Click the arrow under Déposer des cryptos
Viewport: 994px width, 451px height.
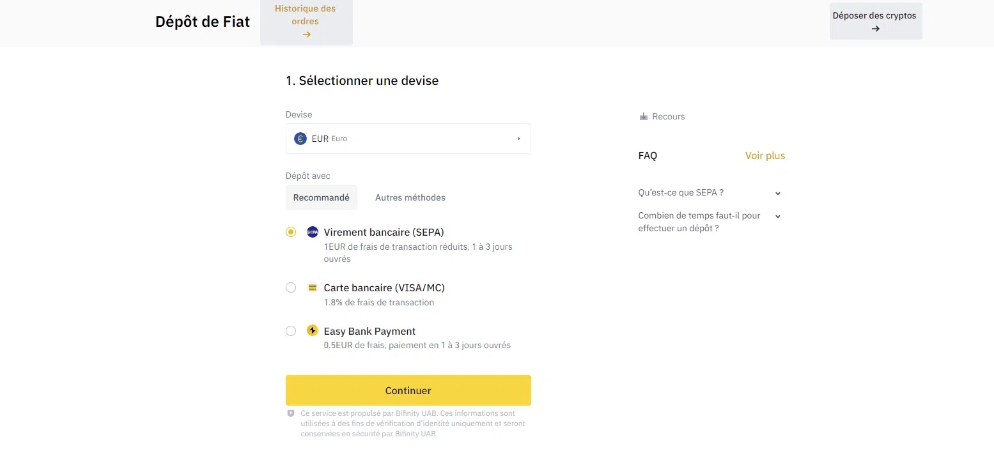(x=876, y=29)
